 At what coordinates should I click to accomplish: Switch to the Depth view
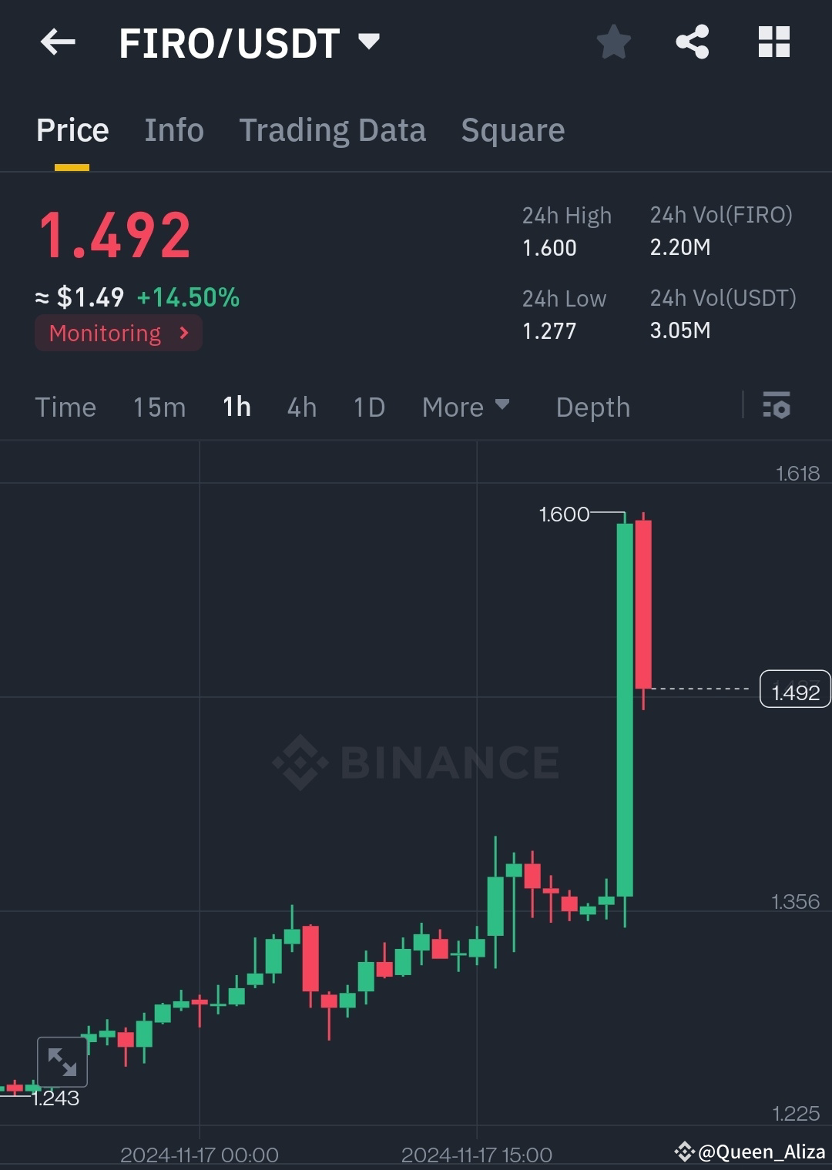pos(592,407)
